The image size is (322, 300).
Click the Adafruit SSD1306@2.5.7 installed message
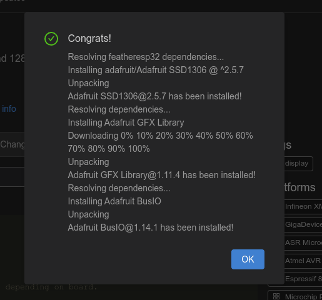(154, 96)
